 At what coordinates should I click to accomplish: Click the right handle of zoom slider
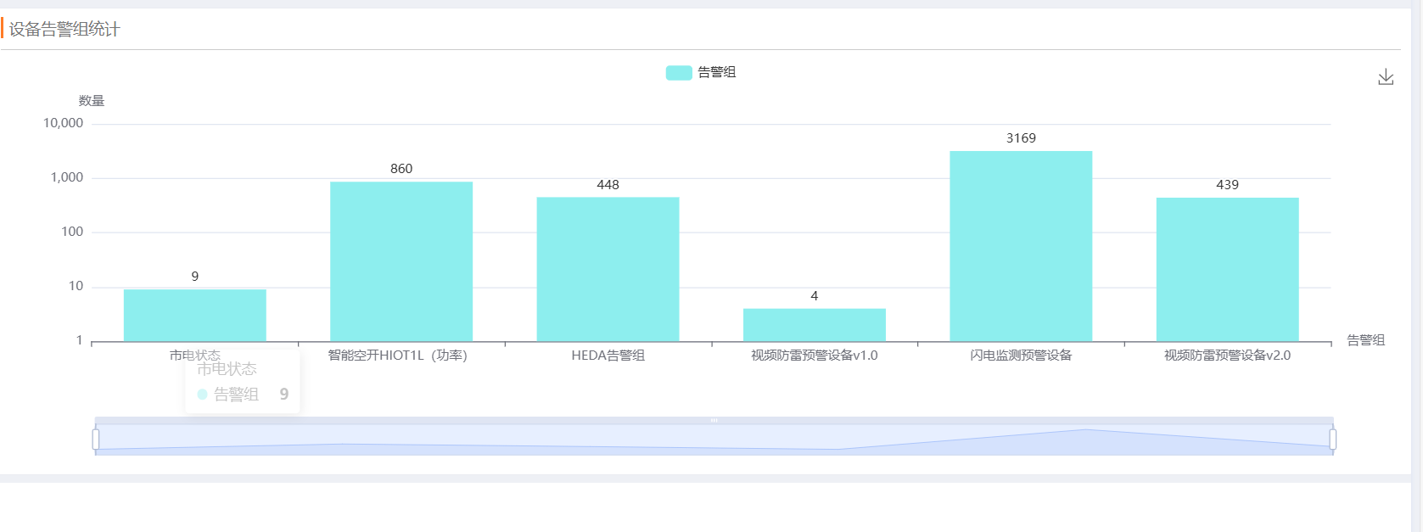click(x=1332, y=439)
